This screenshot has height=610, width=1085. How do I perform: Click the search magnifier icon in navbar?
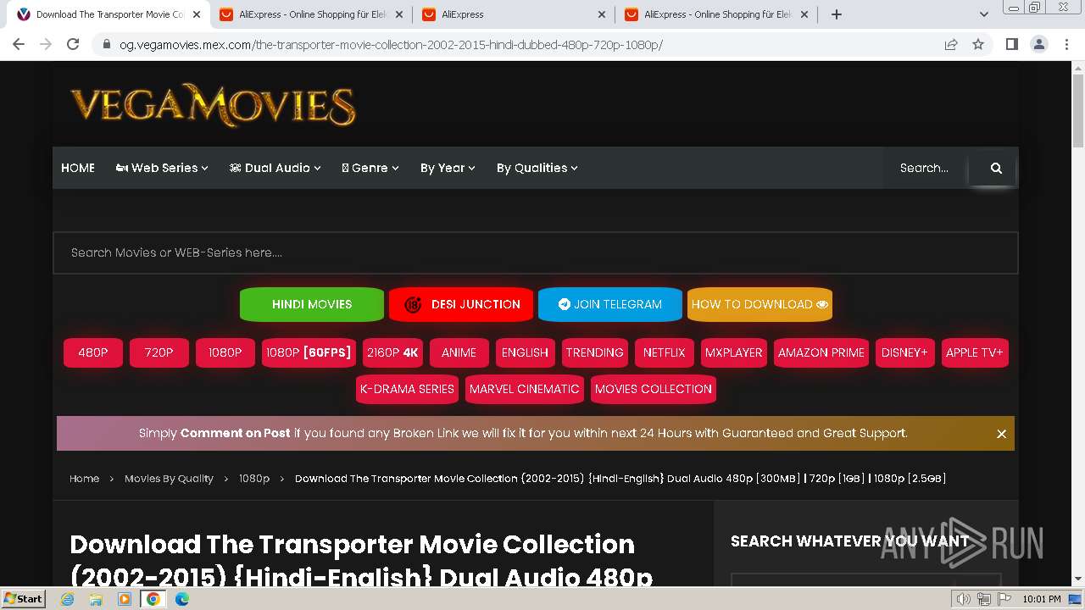pos(996,168)
